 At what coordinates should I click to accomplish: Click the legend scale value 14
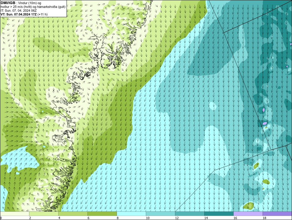pyautogui.click(x=206, y=218)
